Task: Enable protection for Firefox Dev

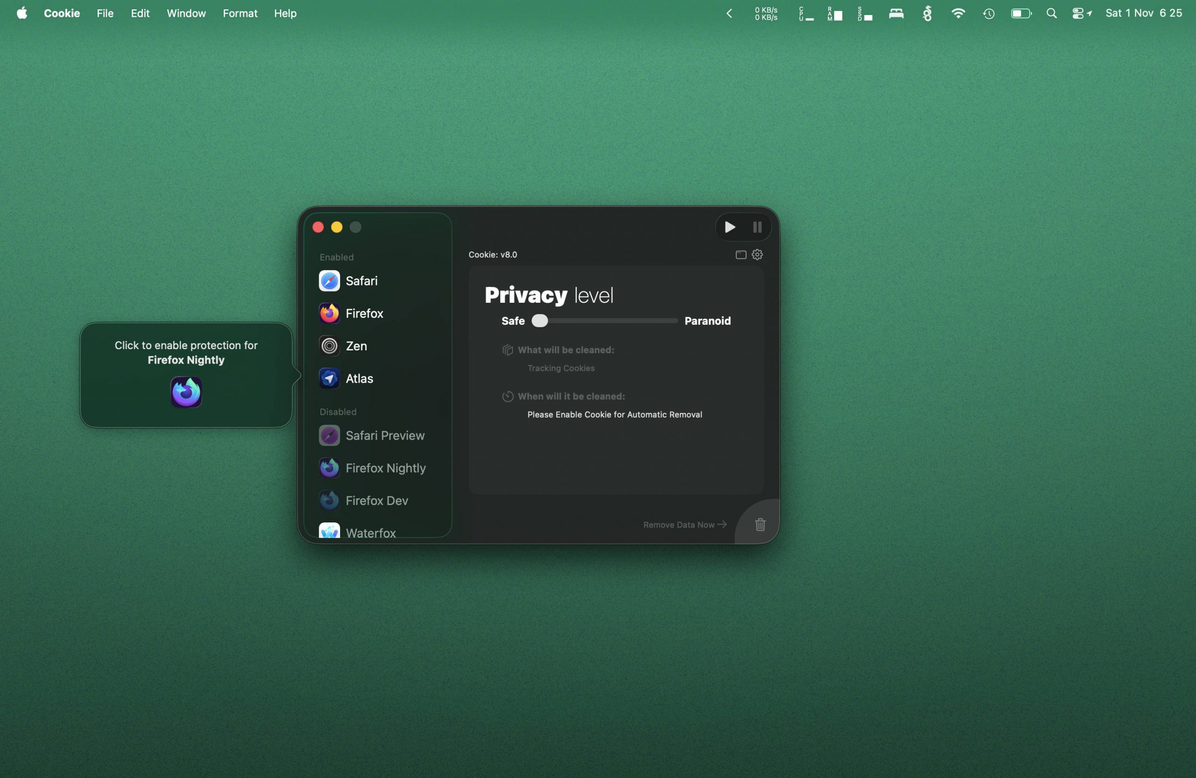Action: 377,500
